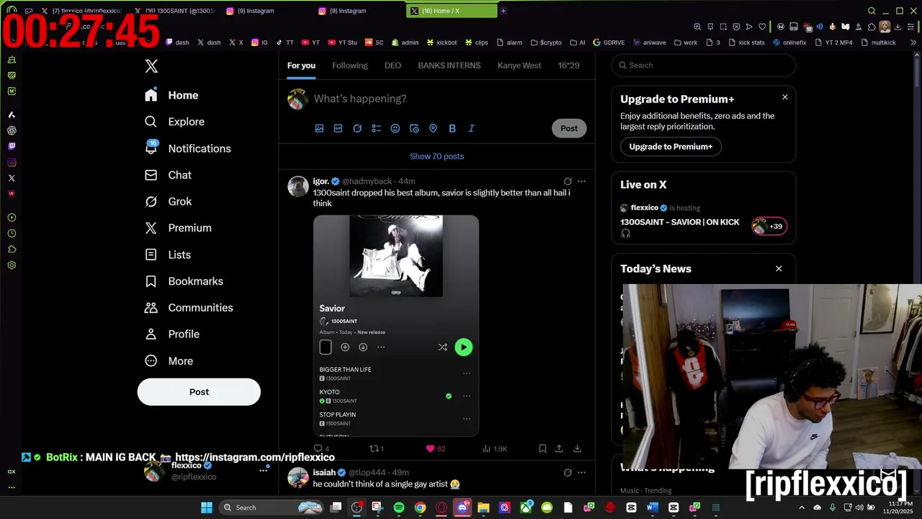Screen dimensions: 922x519
Task: Switch to the BANK$ INTERN$ tab
Action: [449, 66]
